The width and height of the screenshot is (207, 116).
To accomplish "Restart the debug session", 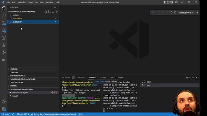I will tap(171, 13).
